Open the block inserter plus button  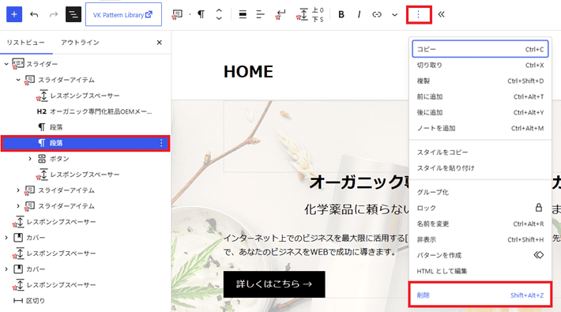(x=14, y=14)
